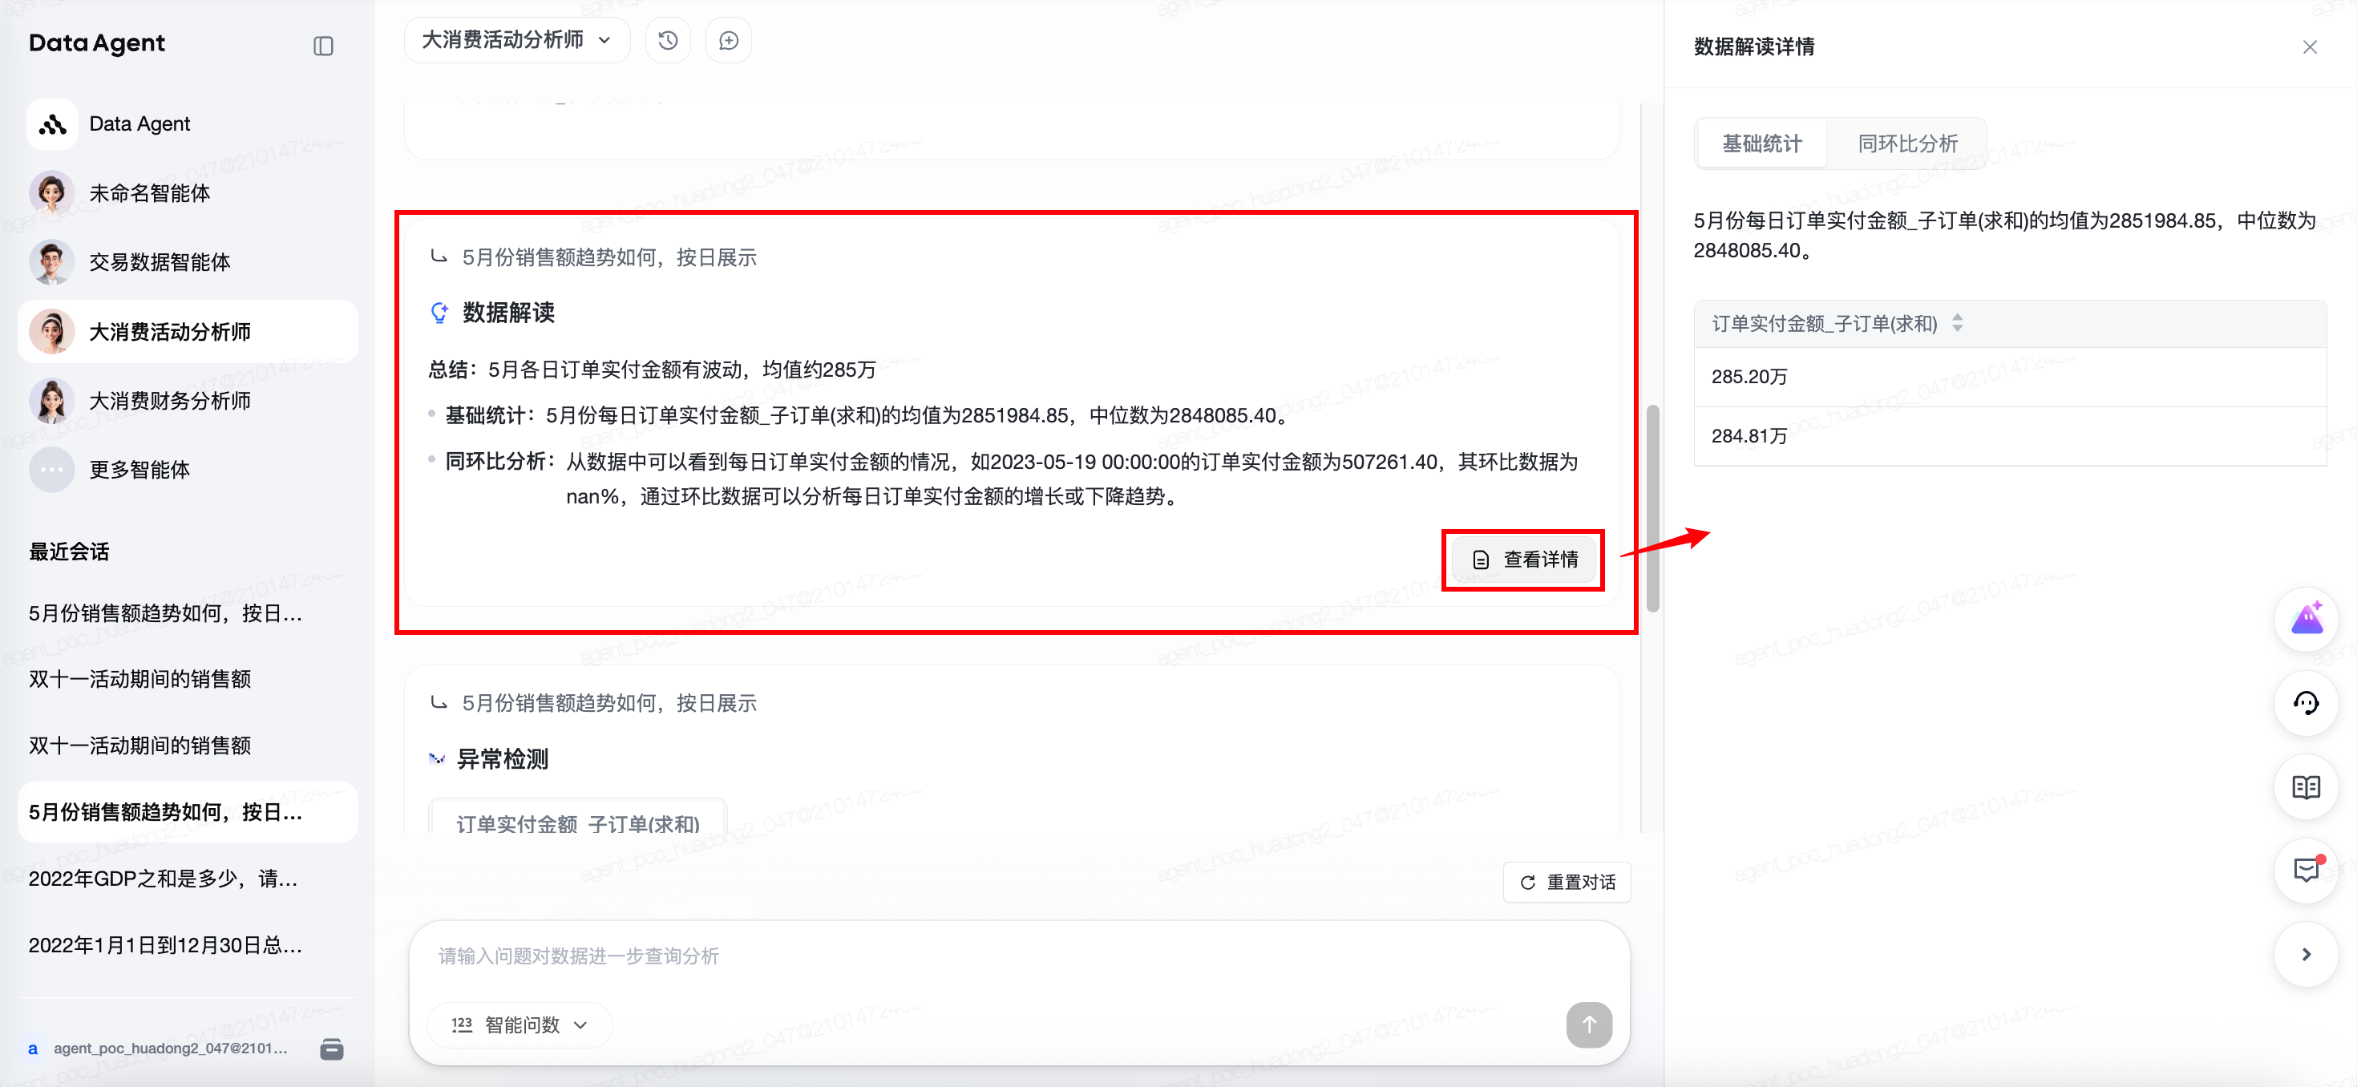Open 更多智能体 in sidebar

pyautogui.click(x=139, y=470)
